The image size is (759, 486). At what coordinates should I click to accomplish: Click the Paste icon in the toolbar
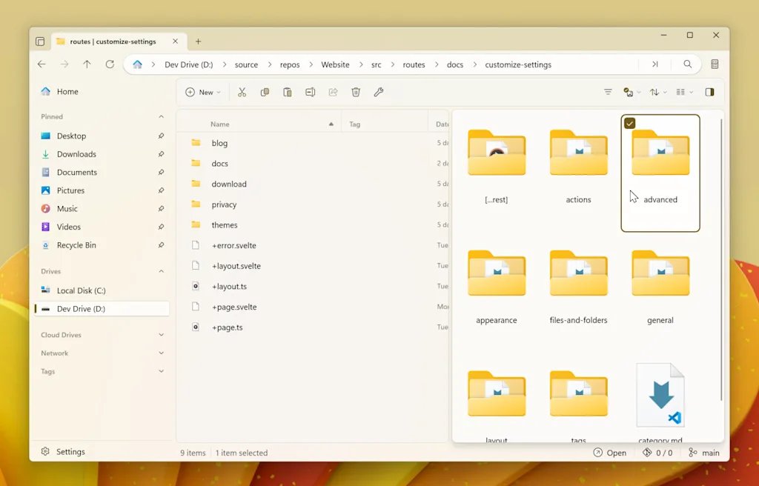288,92
